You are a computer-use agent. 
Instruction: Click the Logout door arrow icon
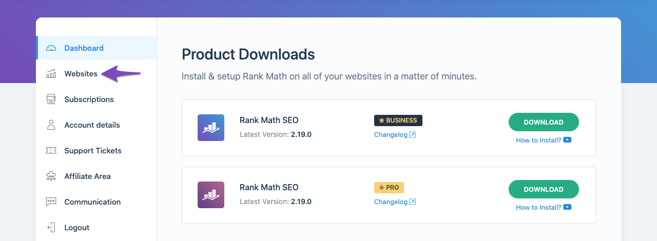(51, 228)
